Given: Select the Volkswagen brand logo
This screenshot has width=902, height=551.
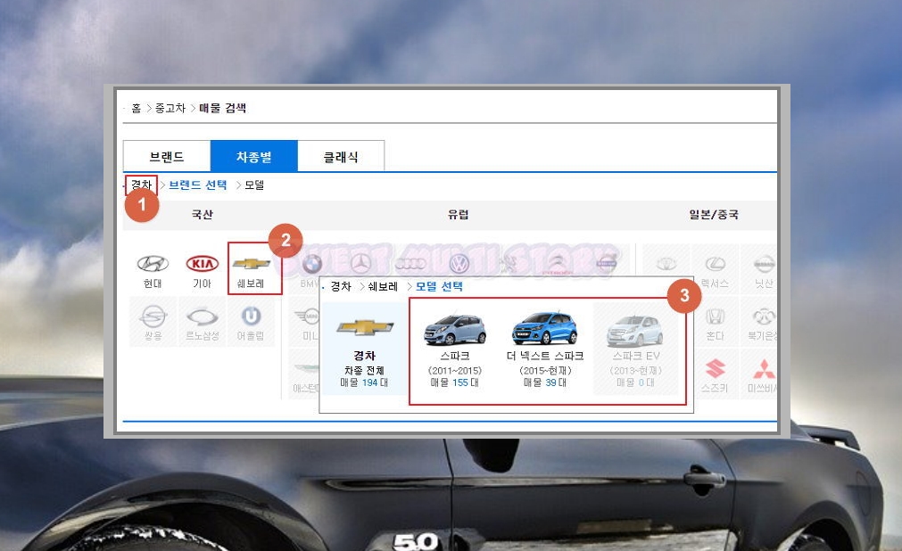Looking at the screenshot, I should 459,264.
